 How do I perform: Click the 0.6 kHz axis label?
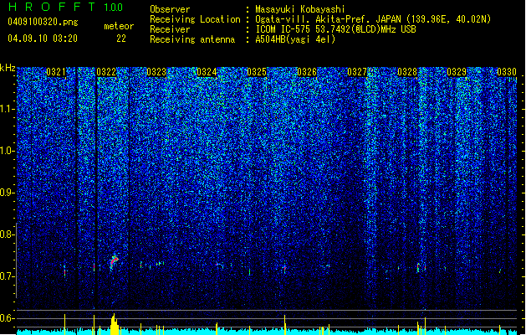pos(7,318)
